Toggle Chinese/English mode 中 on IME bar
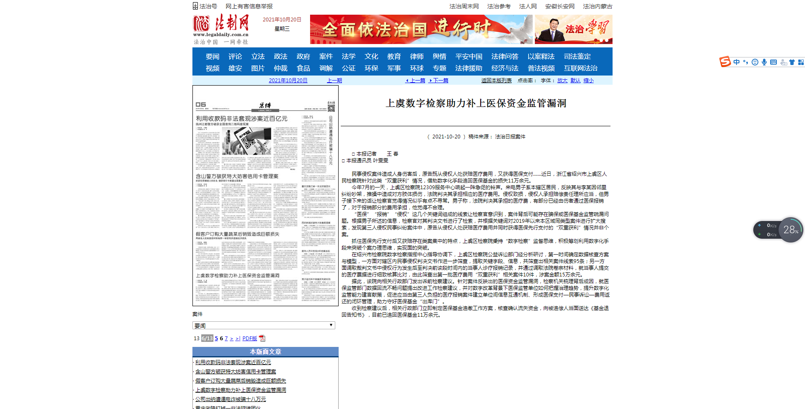This screenshot has height=409, width=805. click(x=737, y=62)
